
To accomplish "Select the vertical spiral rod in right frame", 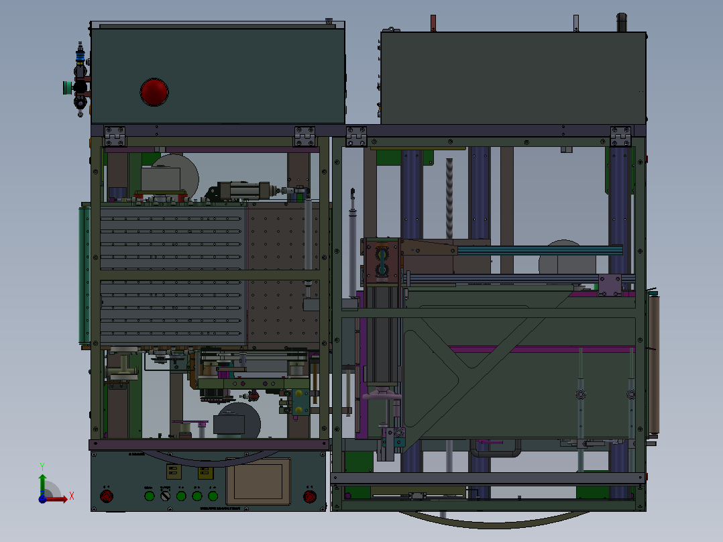I will click(449, 199).
